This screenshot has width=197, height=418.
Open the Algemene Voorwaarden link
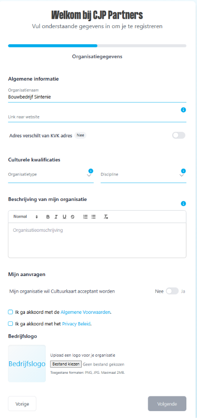click(x=85, y=312)
